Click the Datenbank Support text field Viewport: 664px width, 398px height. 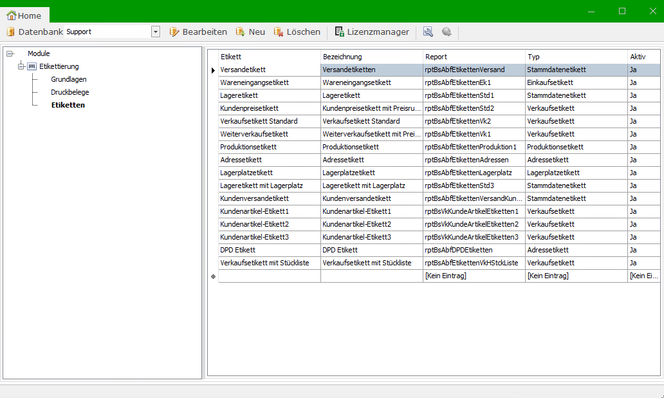coord(107,32)
